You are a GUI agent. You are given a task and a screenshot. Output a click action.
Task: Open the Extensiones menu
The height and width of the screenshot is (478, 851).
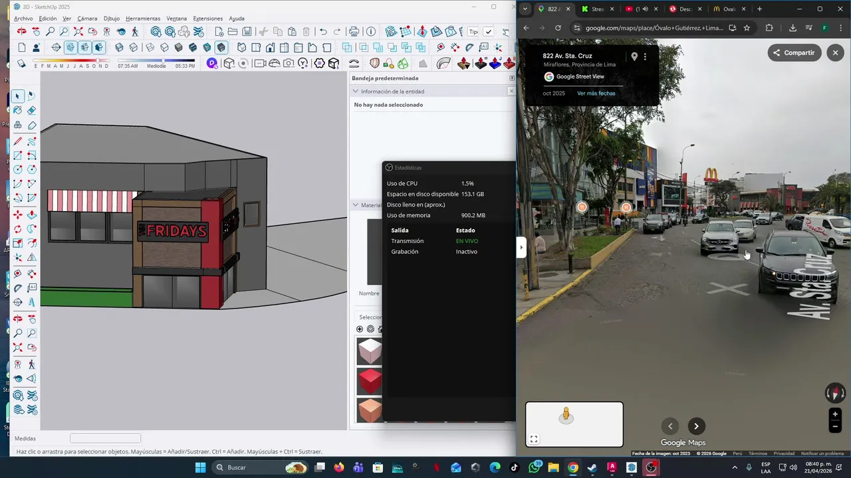coord(208,19)
